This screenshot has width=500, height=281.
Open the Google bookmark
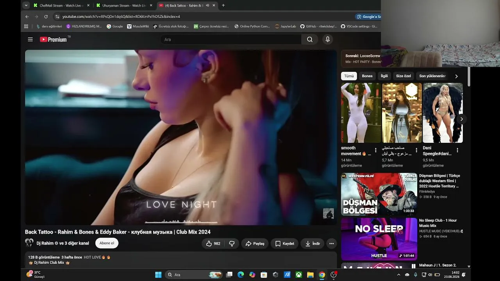tap(115, 27)
